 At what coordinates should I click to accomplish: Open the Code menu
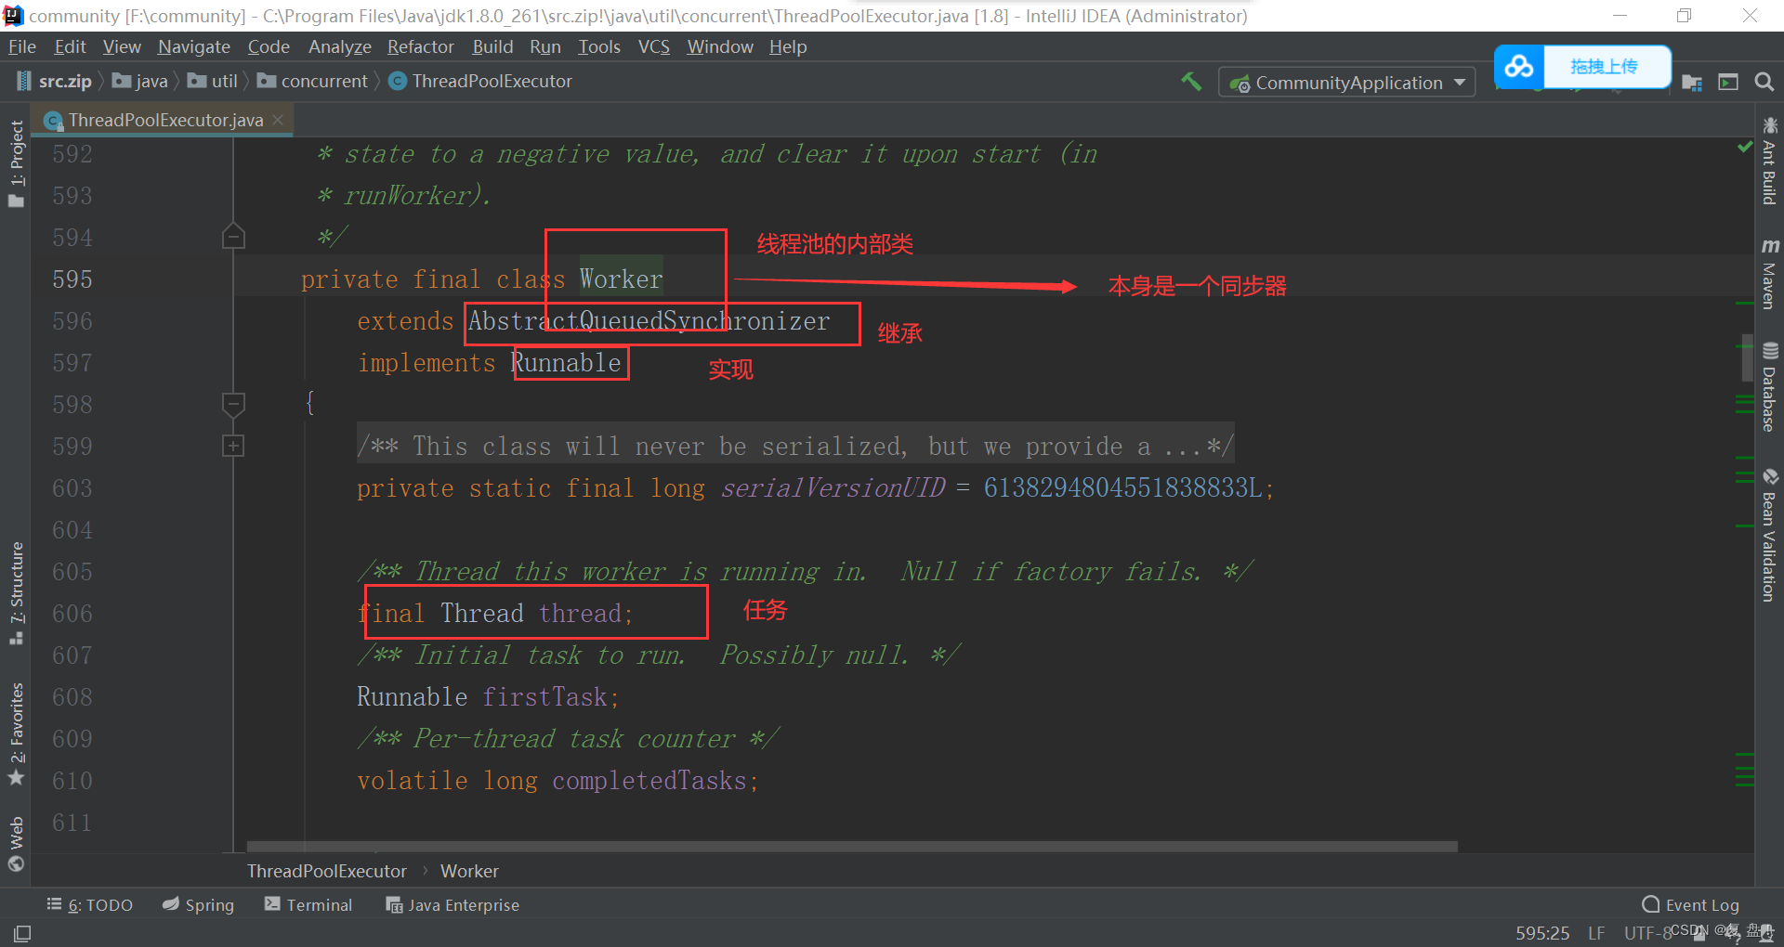tap(269, 46)
